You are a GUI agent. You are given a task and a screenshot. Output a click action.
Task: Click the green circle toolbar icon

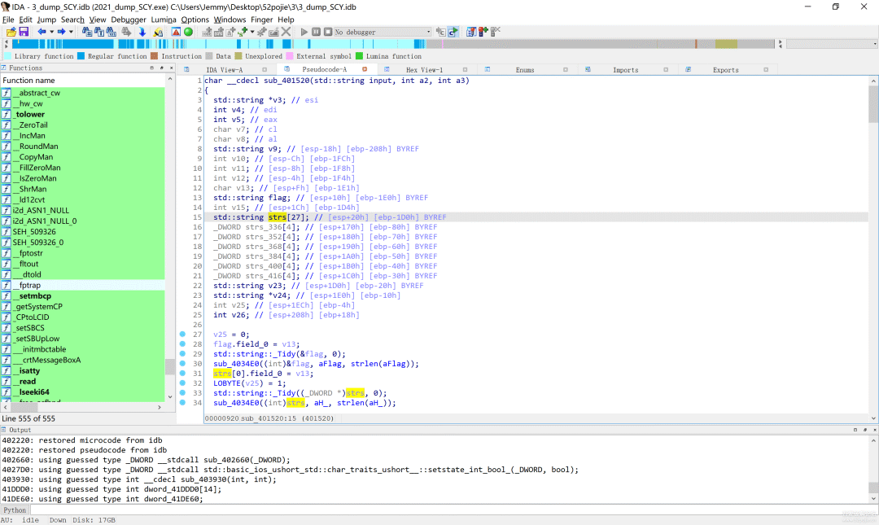coord(188,32)
